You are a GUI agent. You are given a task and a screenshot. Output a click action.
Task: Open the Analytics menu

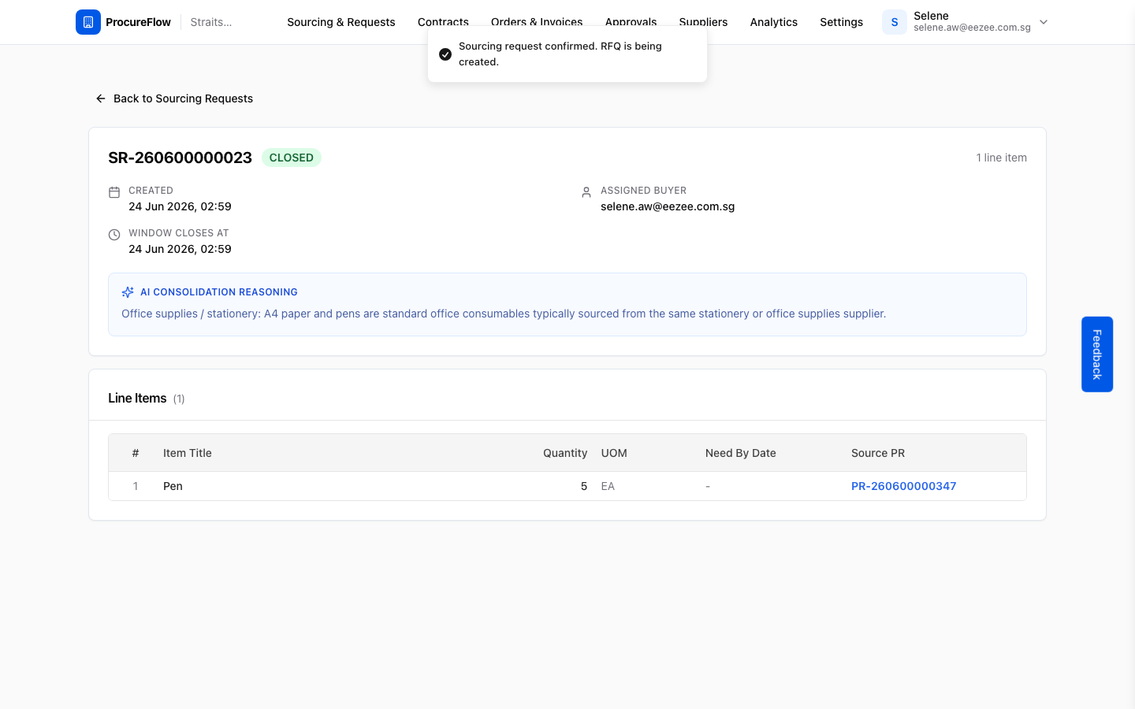774,22
